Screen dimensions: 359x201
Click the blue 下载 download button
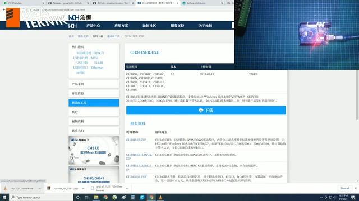(x=206, y=111)
